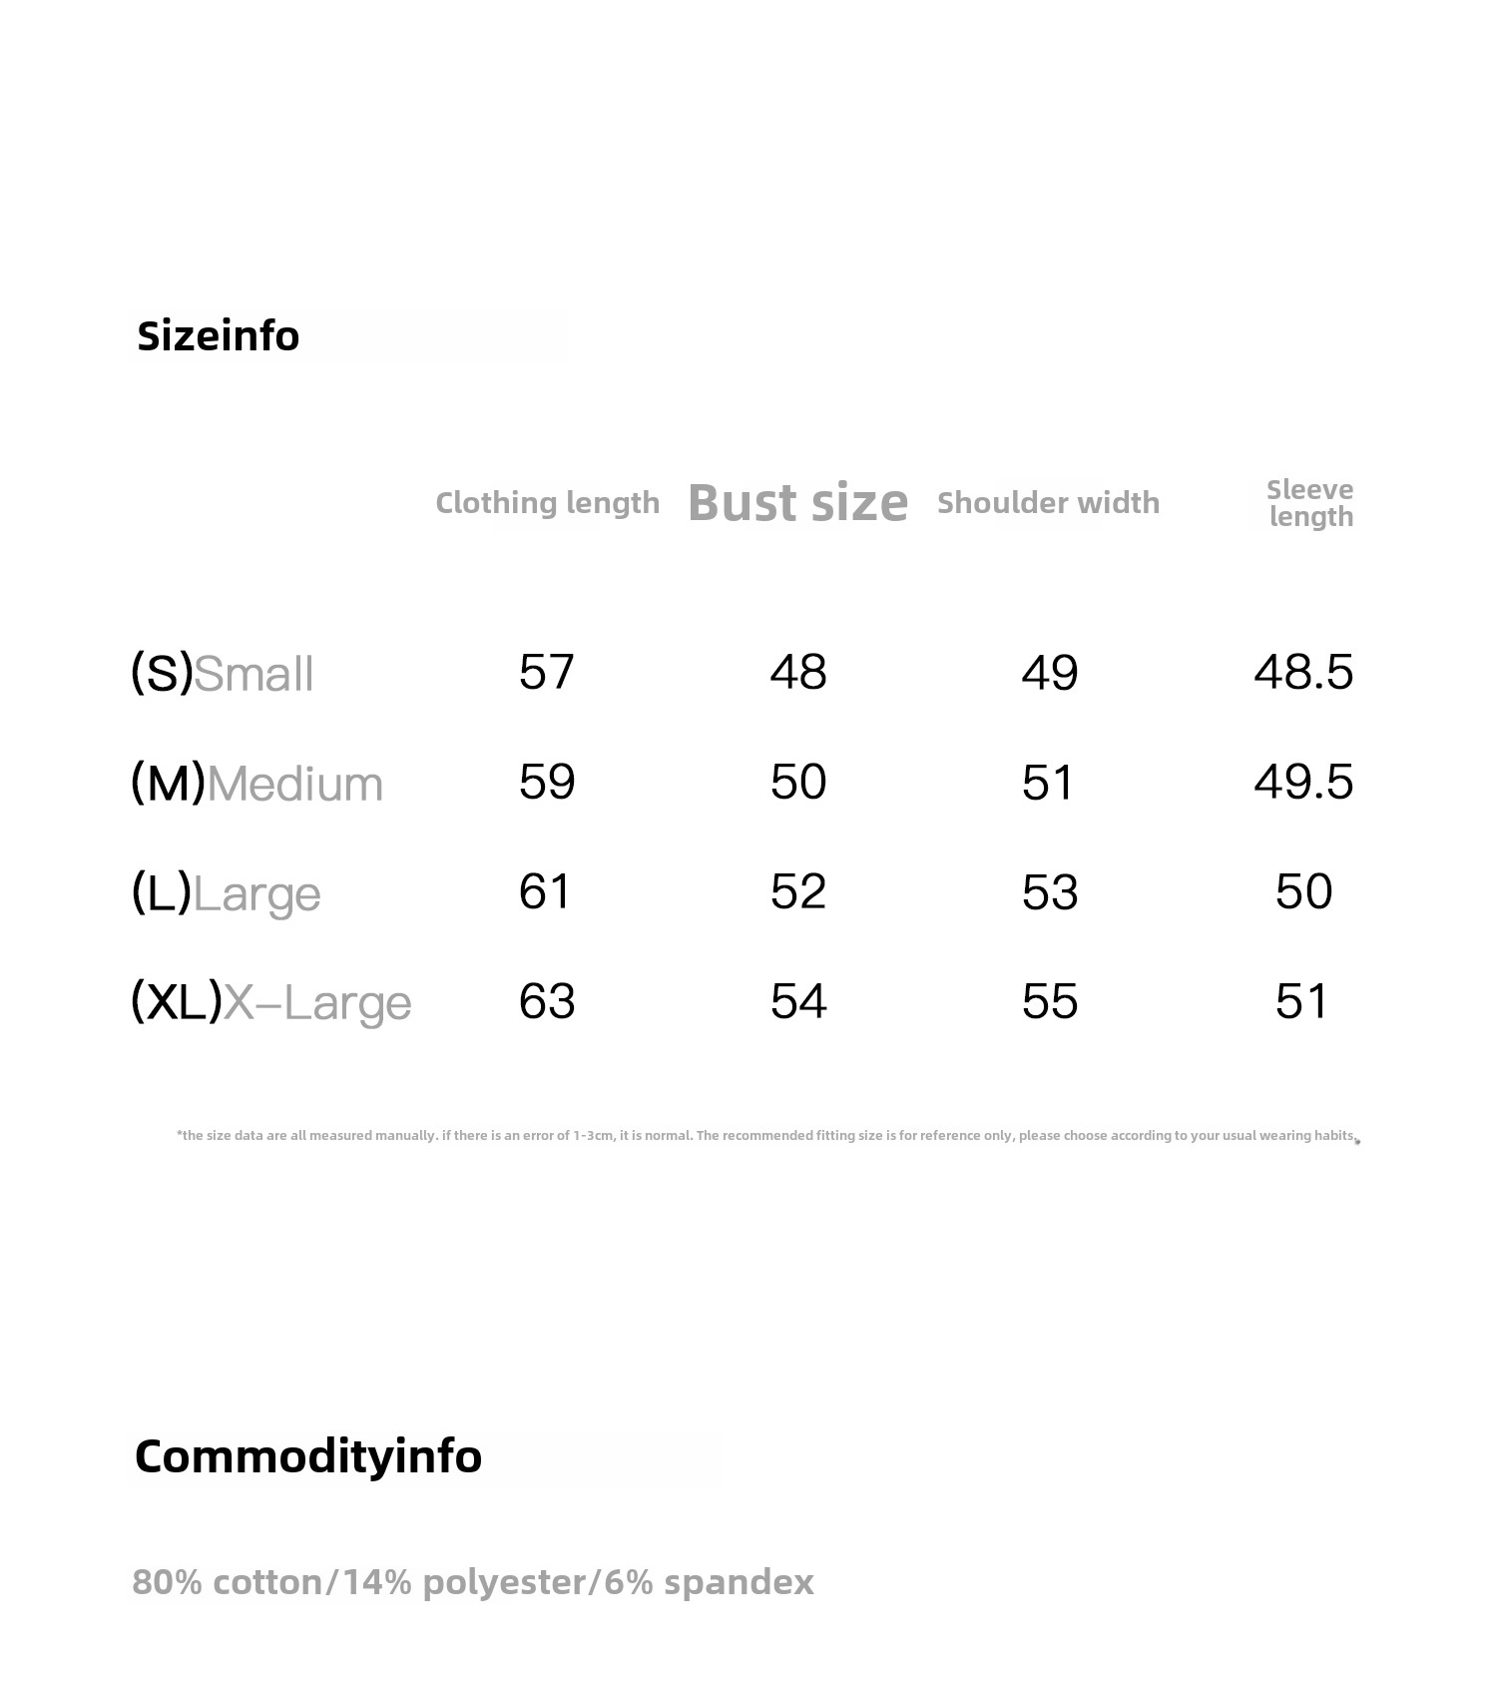Select the Large shoulder width value 53
This screenshot has height=1682, width=1497.
point(1050,891)
